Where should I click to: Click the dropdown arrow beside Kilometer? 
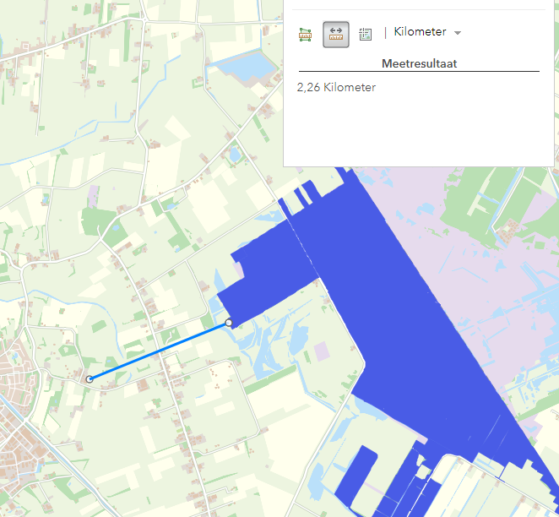pos(458,33)
